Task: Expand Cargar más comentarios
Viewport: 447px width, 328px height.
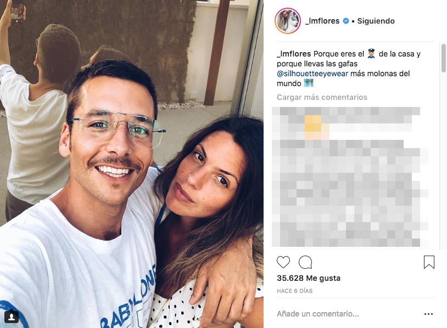Action: click(322, 98)
